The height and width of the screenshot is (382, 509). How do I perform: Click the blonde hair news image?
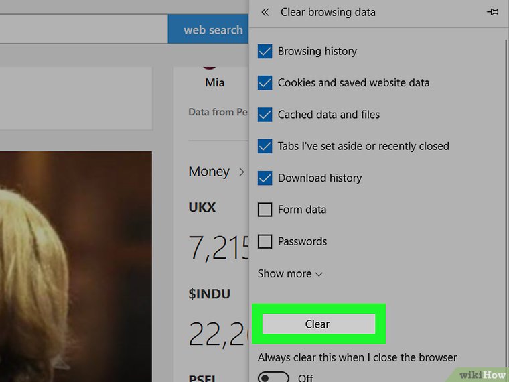(x=76, y=266)
